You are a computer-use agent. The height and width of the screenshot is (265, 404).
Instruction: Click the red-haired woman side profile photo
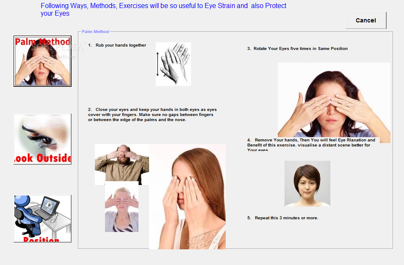[187, 196]
